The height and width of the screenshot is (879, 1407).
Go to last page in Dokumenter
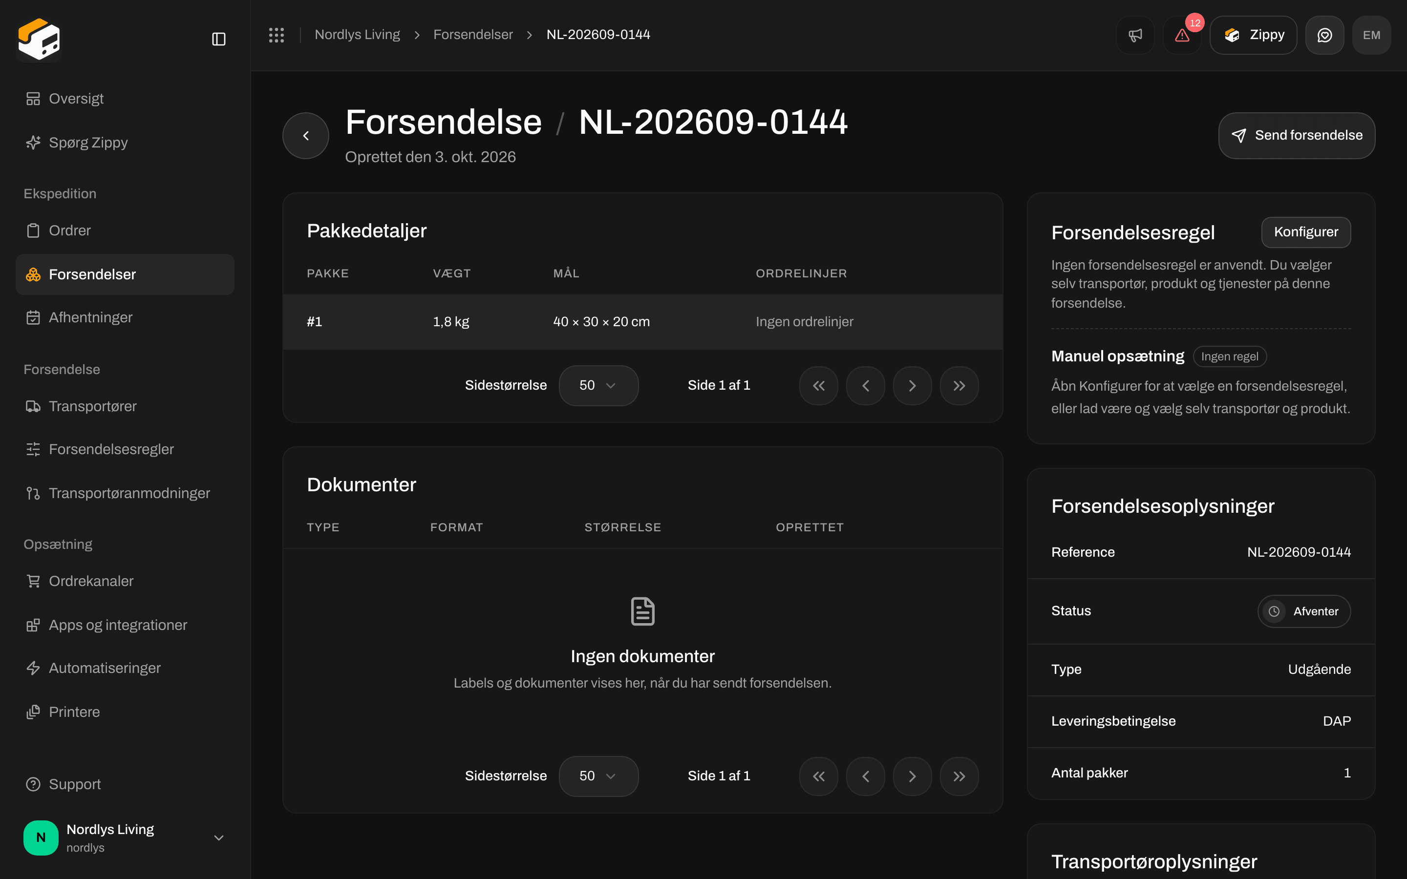tap(959, 776)
